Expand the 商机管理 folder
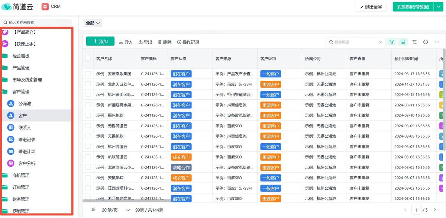The image size is (446, 218). pos(21,175)
